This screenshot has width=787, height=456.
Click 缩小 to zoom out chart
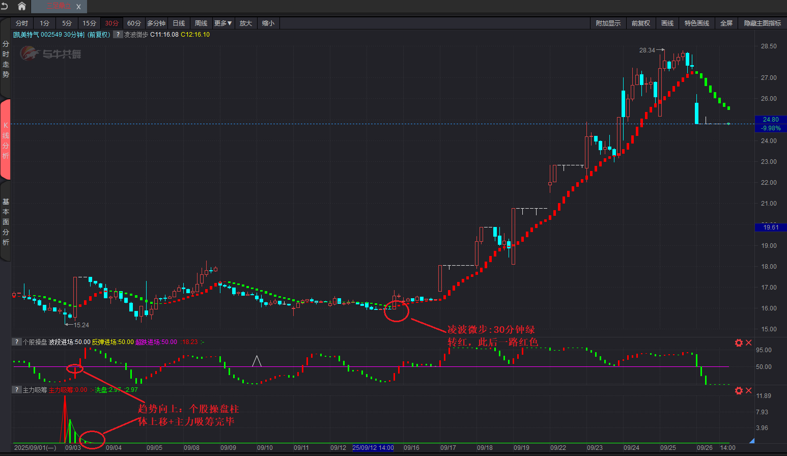pos(268,23)
